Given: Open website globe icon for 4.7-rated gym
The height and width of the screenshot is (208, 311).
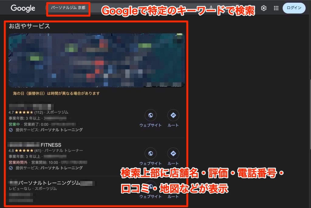Looking at the screenshot, I should pyautogui.click(x=150, y=115).
